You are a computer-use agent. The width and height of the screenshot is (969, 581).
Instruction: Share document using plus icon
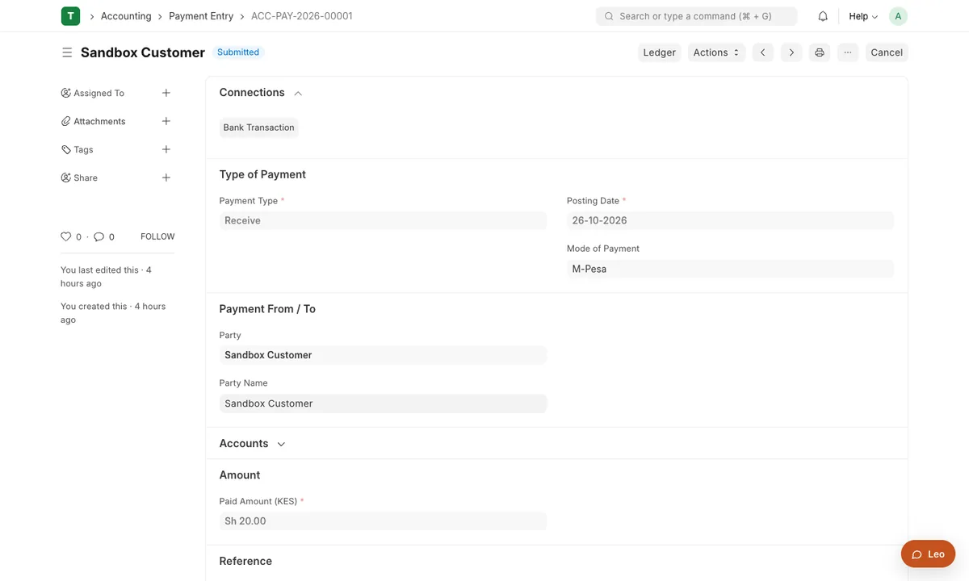pyautogui.click(x=166, y=178)
